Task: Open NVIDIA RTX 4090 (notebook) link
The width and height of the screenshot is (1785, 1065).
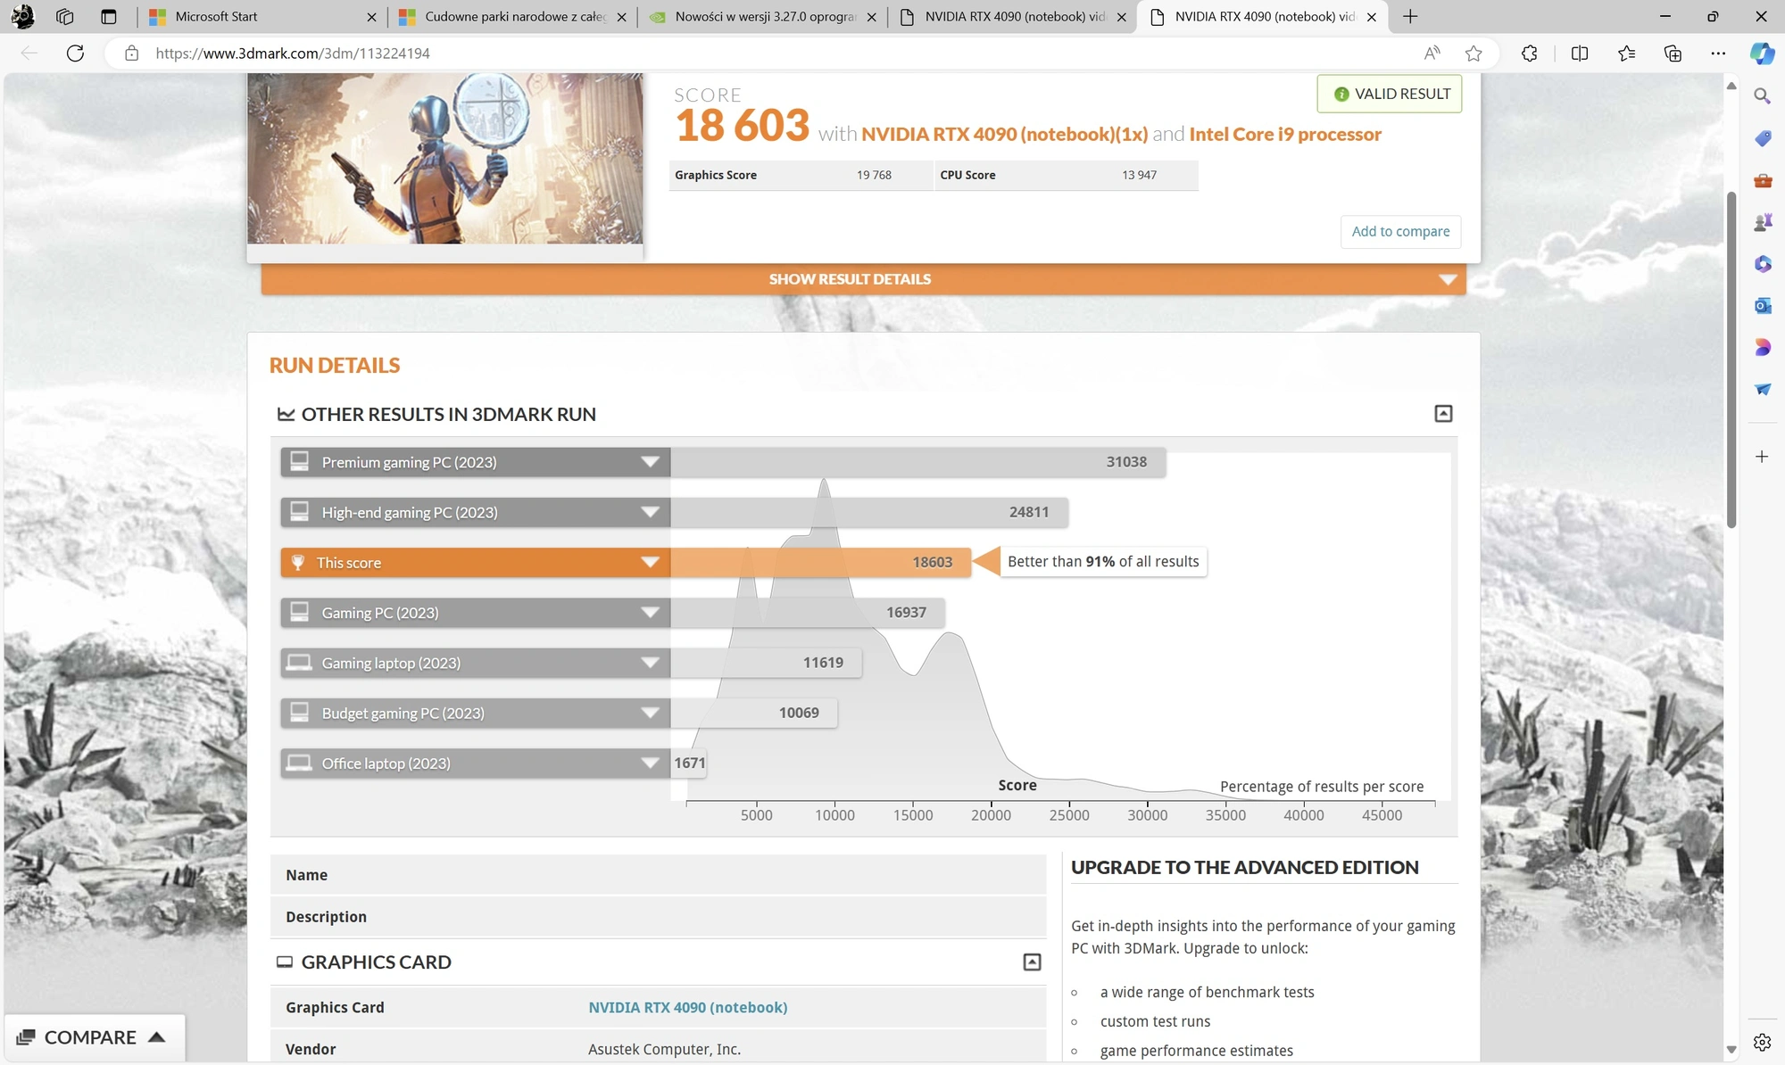Action: 687,1007
